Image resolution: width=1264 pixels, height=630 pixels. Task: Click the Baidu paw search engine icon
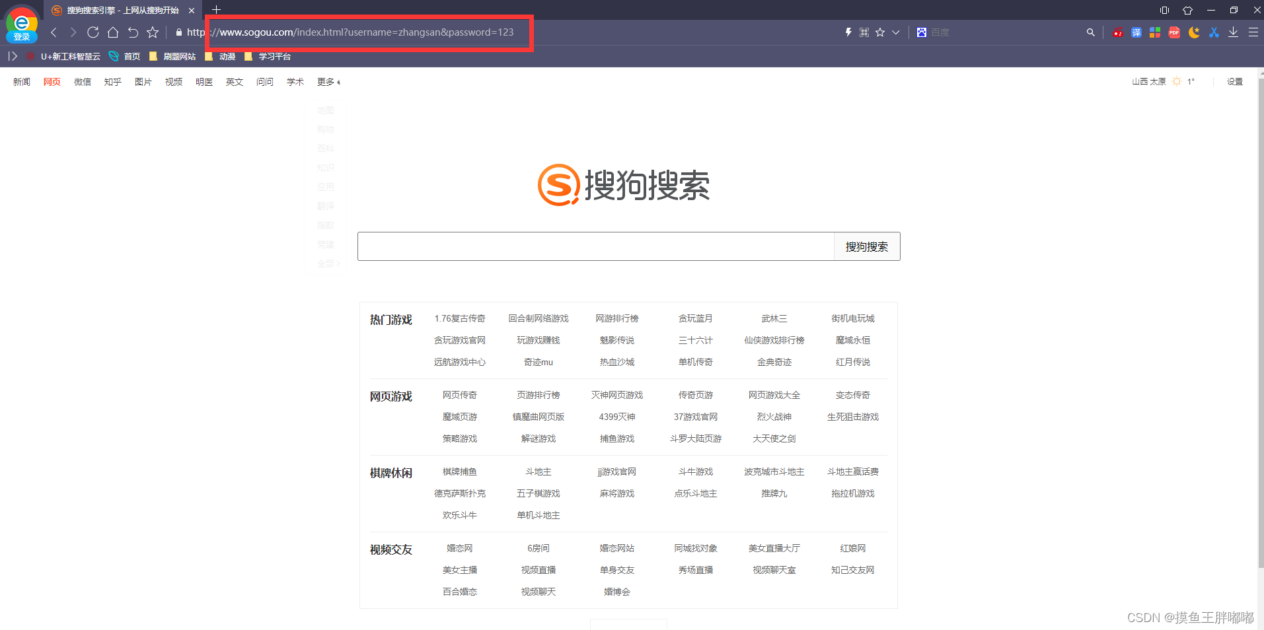pyautogui.click(x=922, y=32)
